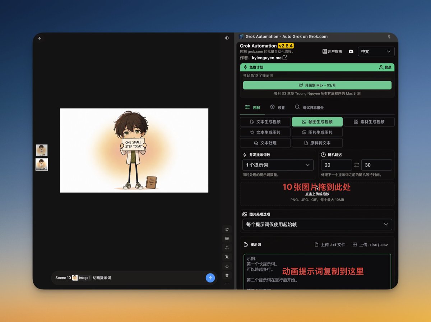Viewport: 431px width, 322px height.
Task: Click the share upload icon
Action: [x=227, y=248]
